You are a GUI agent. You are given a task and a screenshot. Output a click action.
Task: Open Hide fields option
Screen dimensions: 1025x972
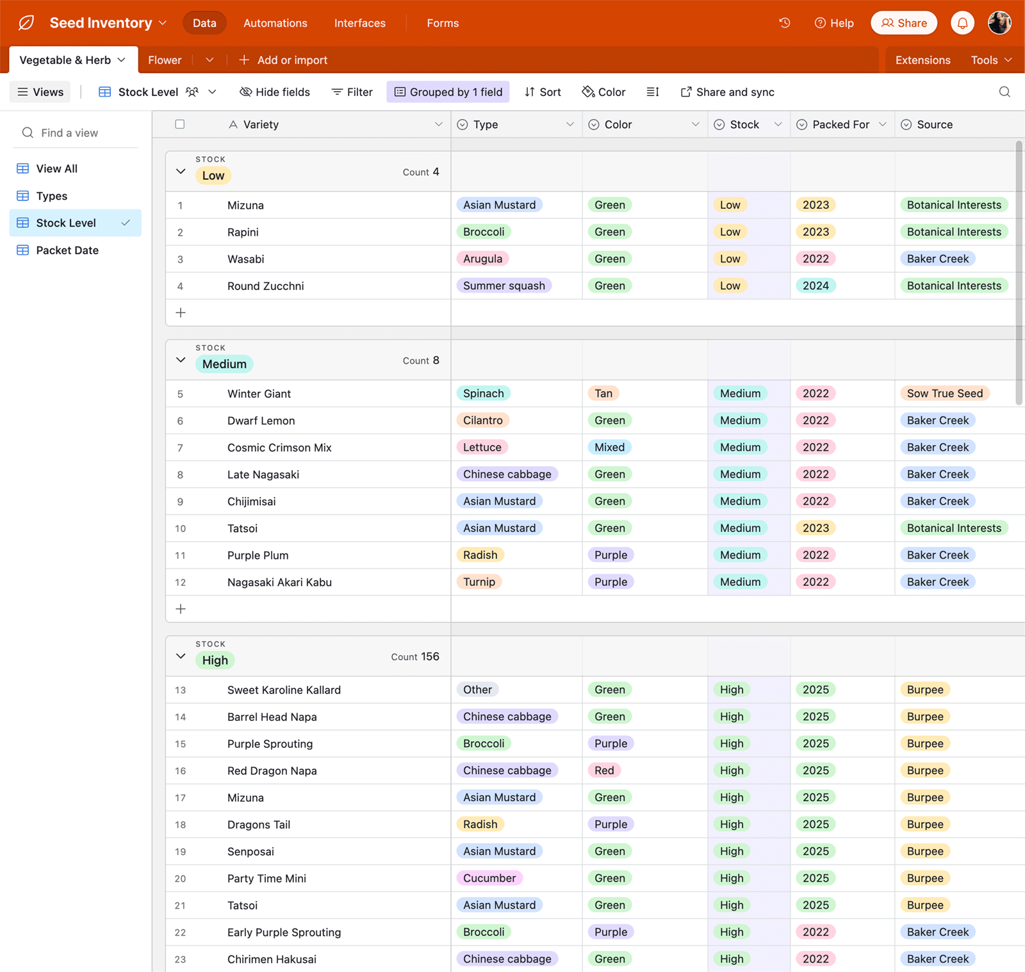pos(275,92)
